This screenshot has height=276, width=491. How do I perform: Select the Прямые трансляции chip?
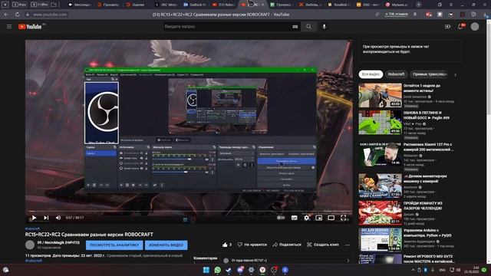pyautogui.click(x=430, y=74)
